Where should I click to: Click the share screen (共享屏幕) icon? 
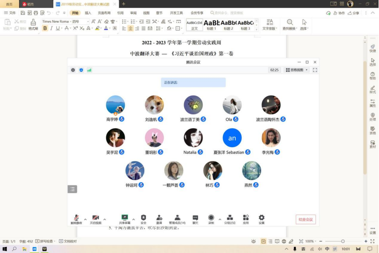[x=124, y=218]
